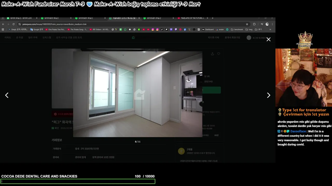332x186 pixels.
Task: Open the Dashboard bookmark
Action: pos(208,29)
